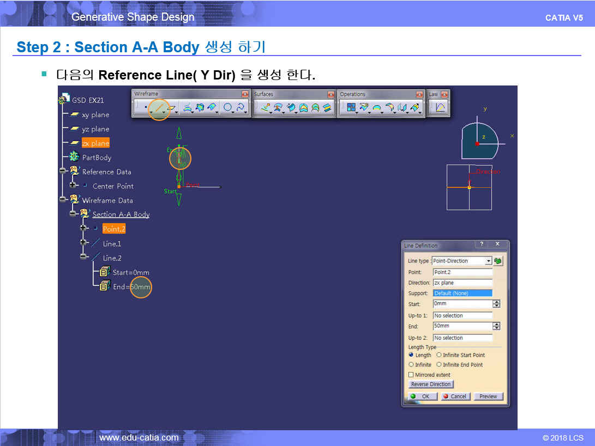
Task: Click the Up-to 1 selection field
Action: point(462,315)
